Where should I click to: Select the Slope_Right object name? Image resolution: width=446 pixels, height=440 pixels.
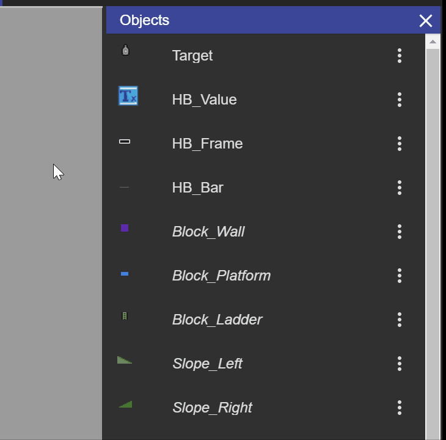coord(213,408)
